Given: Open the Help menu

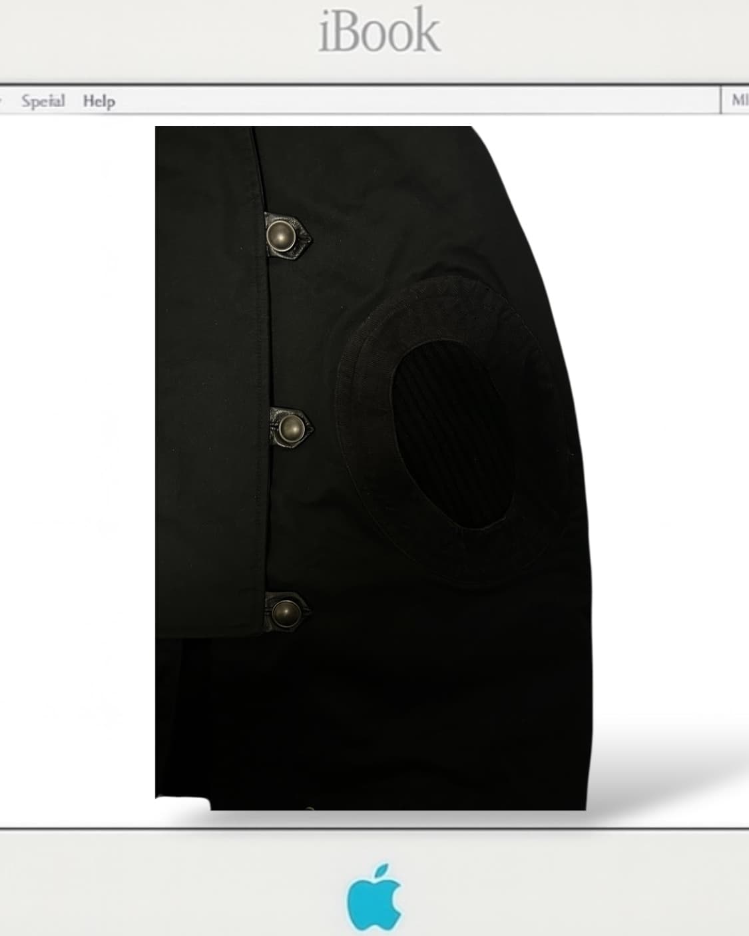Looking at the screenshot, I should (x=99, y=101).
